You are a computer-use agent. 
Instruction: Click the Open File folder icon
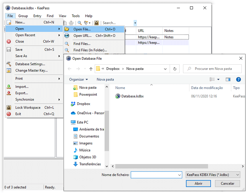click(67, 29)
